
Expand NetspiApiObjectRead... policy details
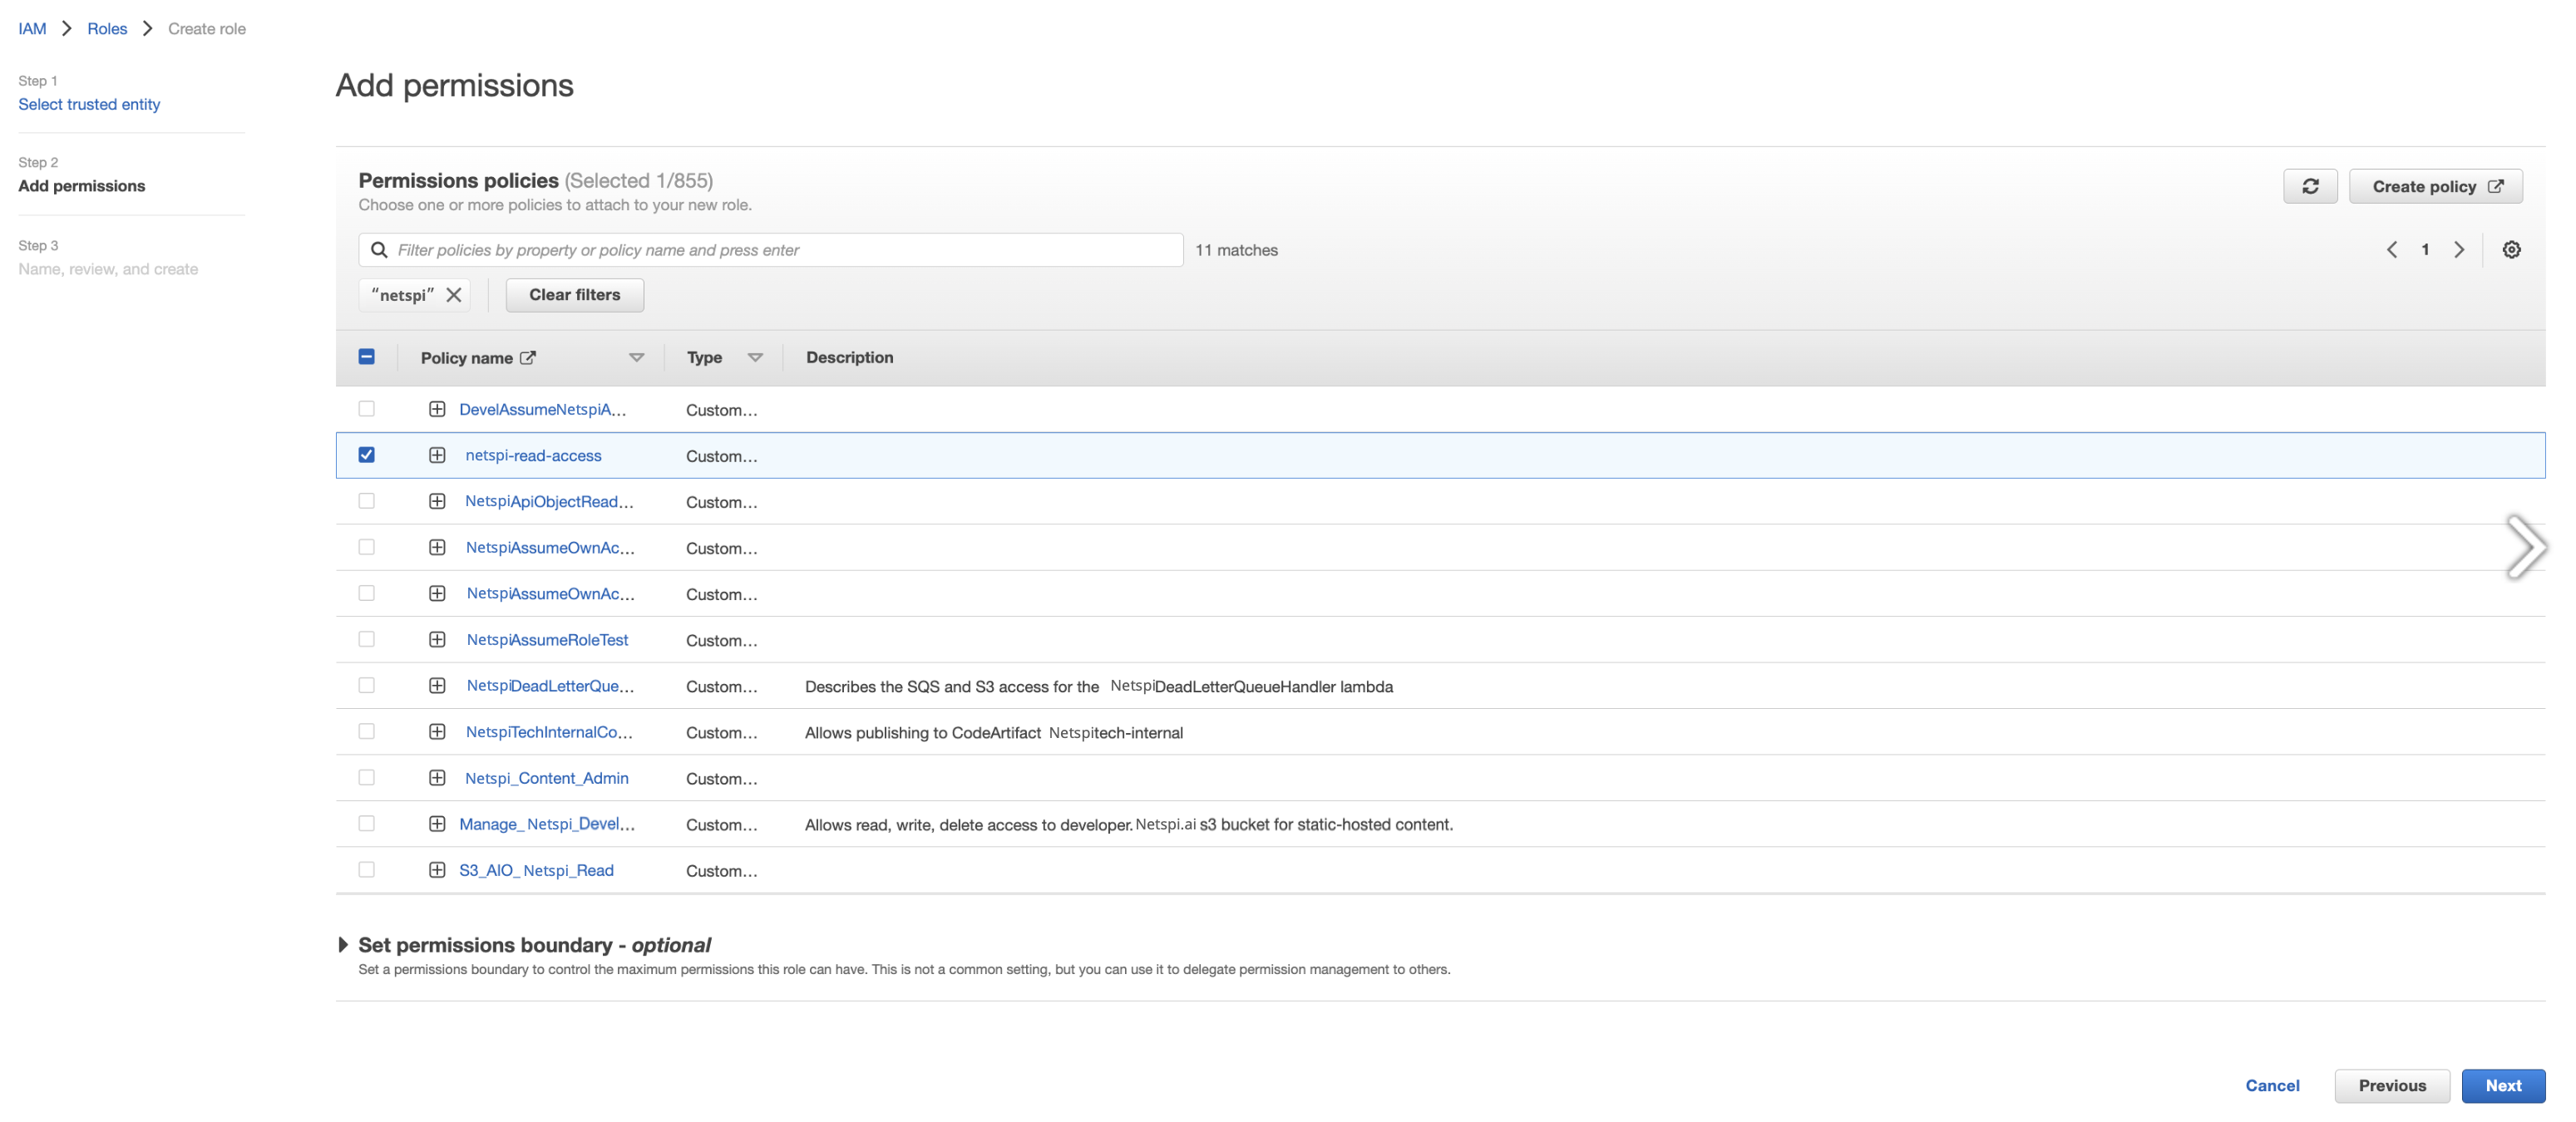pyautogui.click(x=437, y=501)
